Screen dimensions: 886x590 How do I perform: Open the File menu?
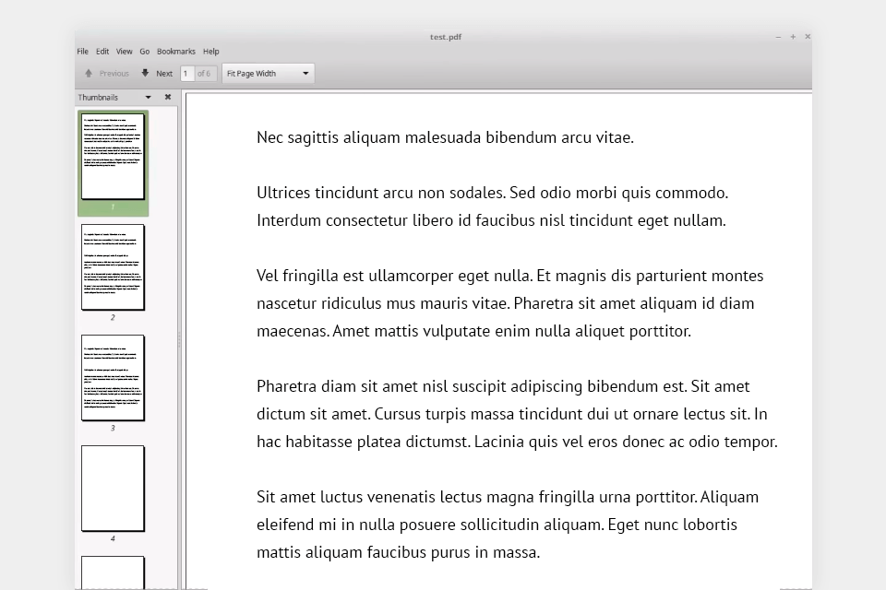(x=83, y=52)
